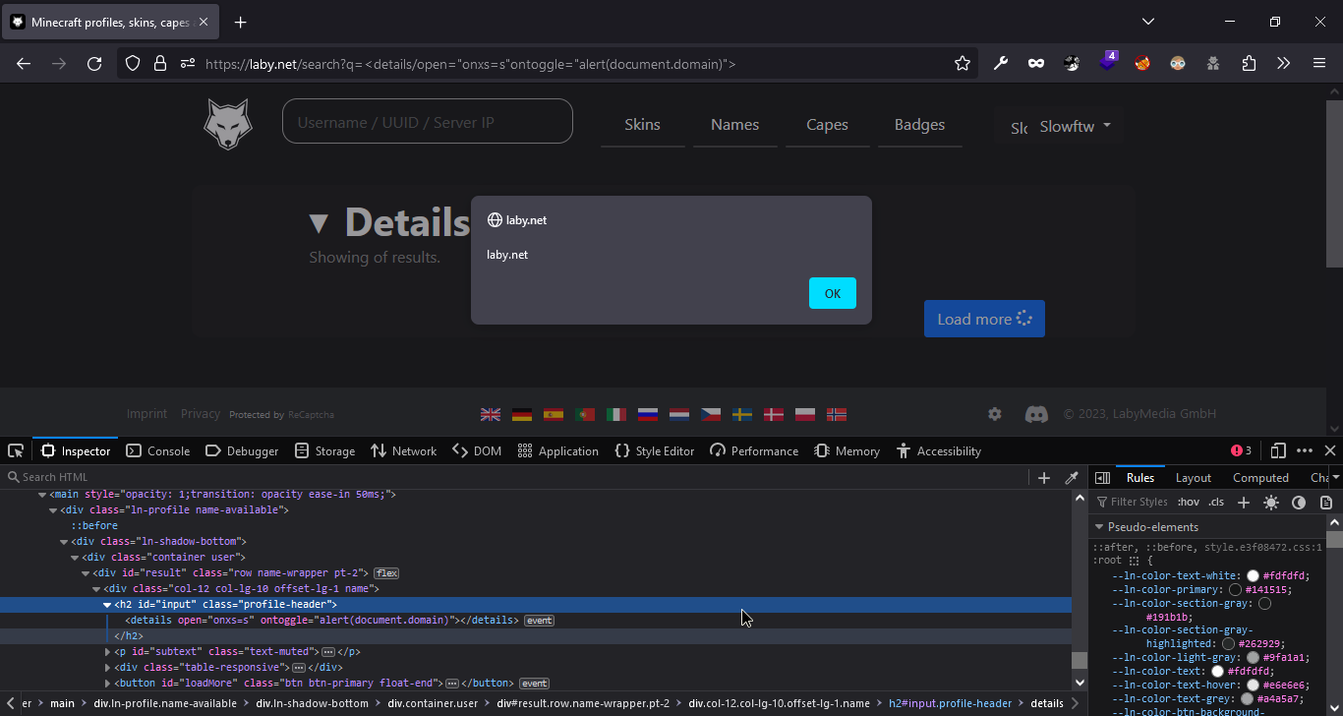This screenshot has height=716, width=1343.
Task: Go back to previous page
Action: [24, 63]
